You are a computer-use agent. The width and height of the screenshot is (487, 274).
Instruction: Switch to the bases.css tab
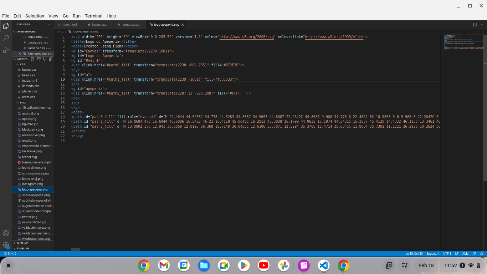point(99,25)
